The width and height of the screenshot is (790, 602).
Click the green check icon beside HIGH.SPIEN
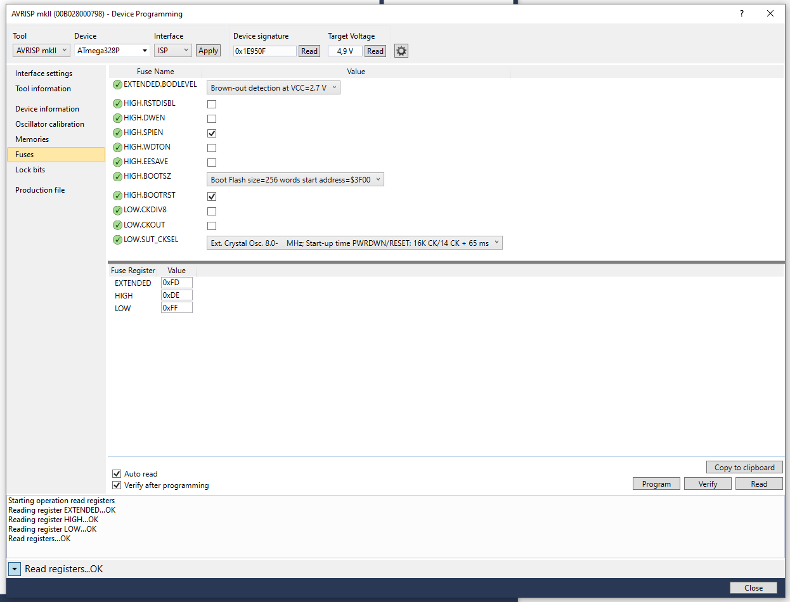pos(117,133)
